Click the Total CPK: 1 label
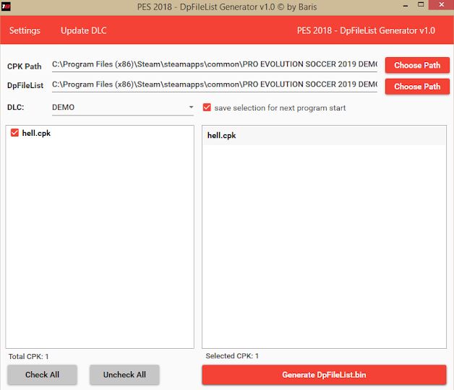 [x=28, y=357]
